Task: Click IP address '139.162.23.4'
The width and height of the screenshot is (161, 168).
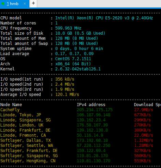Action: (91, 120)
